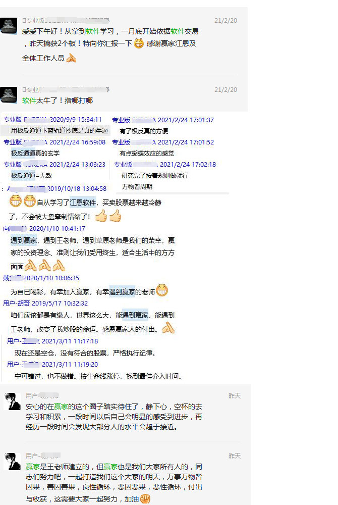Click the stone avatar beside 软件太牛了 message
Image resolution: width=338 pixels, height=505 pixels.
pos(9,95)
